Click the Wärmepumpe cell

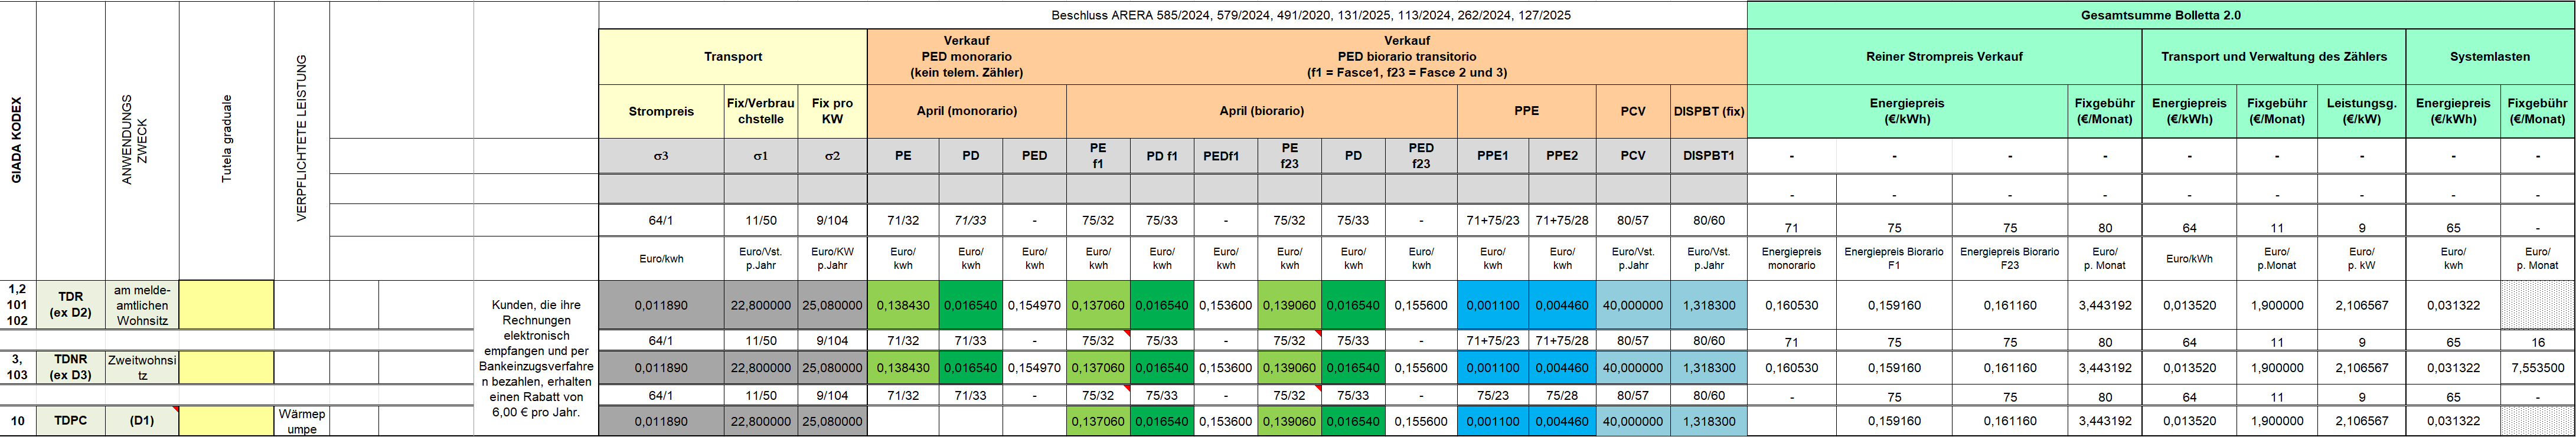302,421
